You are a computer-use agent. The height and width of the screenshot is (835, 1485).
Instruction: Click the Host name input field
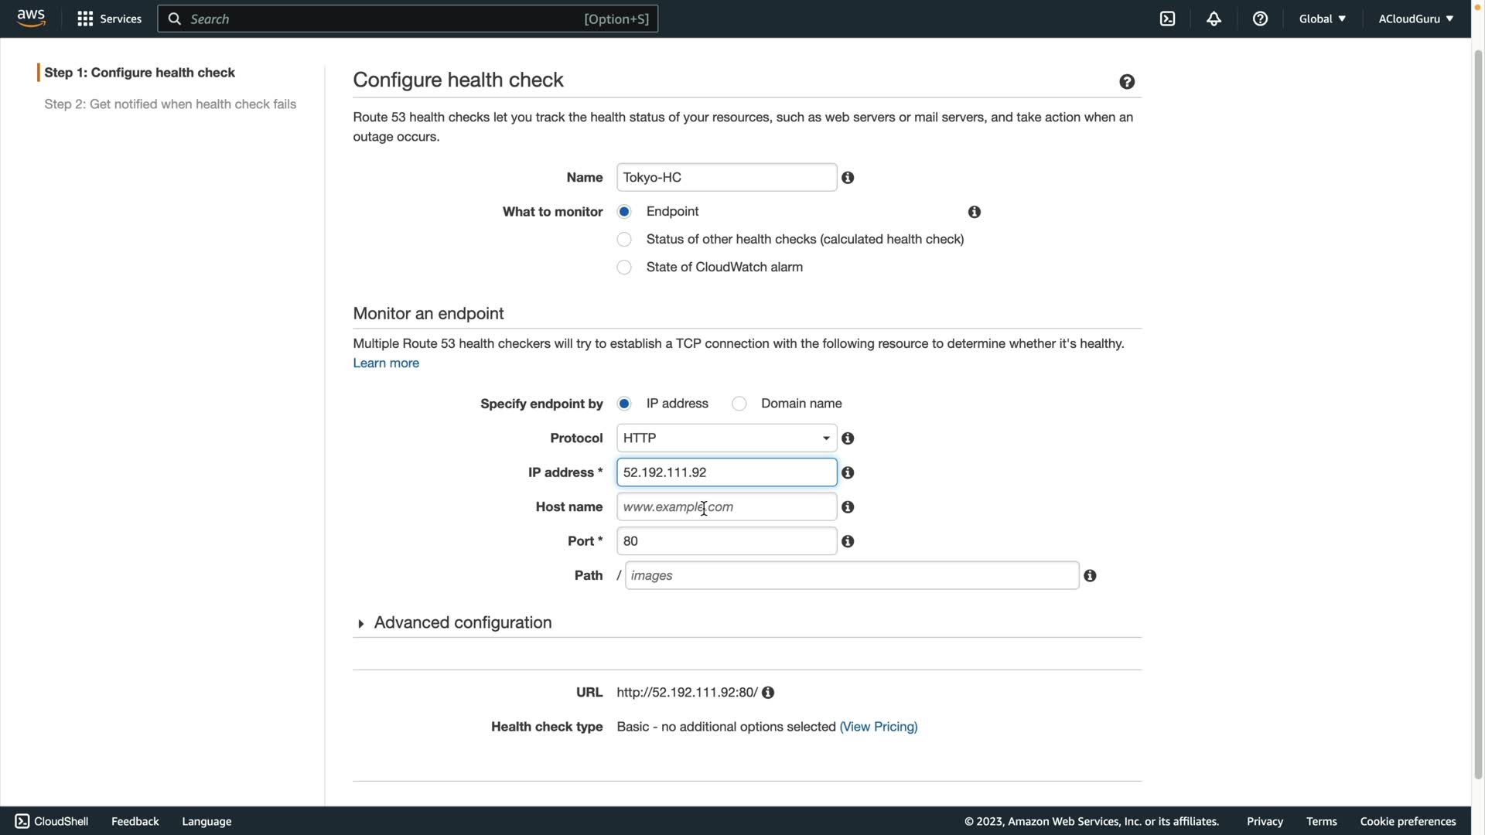coord(726,507)
